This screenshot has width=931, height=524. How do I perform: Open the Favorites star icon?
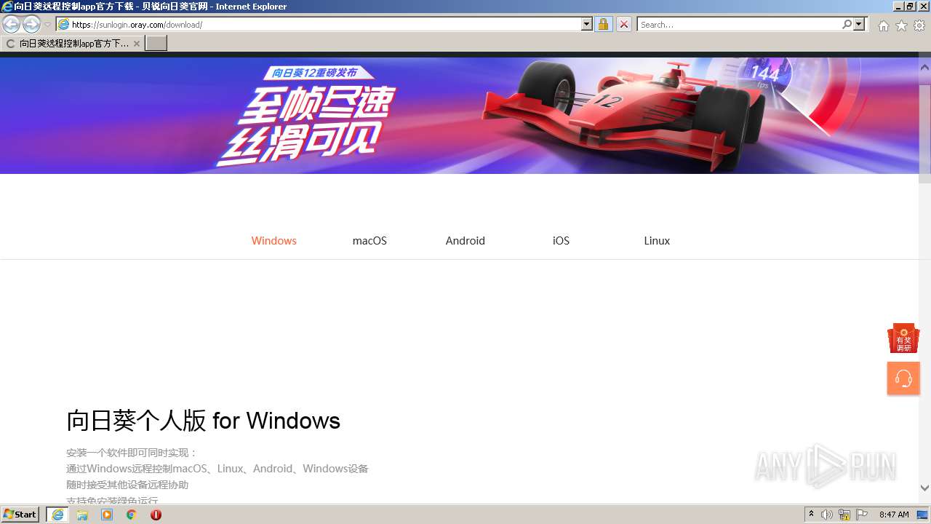tap(901, 25)
